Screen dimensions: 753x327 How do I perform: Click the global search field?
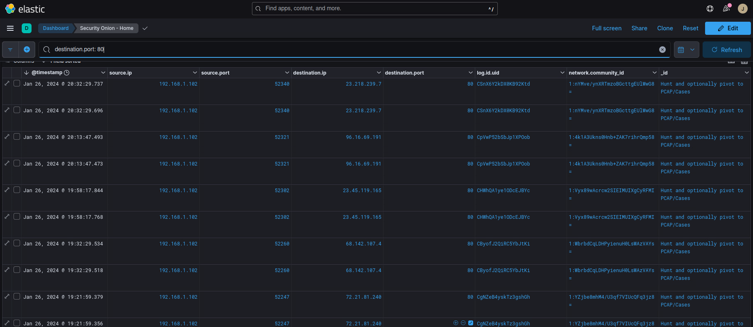pyautogui.click(x=374, y=9)
